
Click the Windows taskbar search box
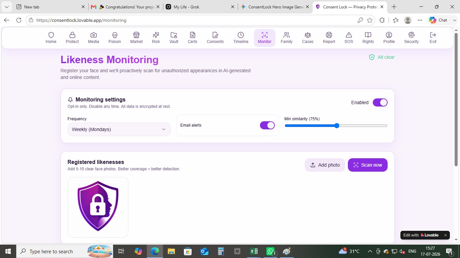point(65,251)
